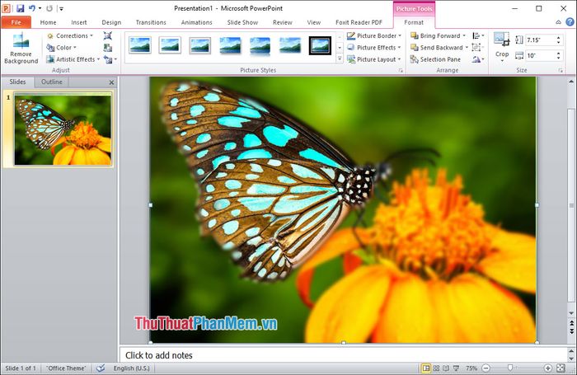Switch to Slide Sorter view icon
577x375 pixels.
tap(436, 368)
